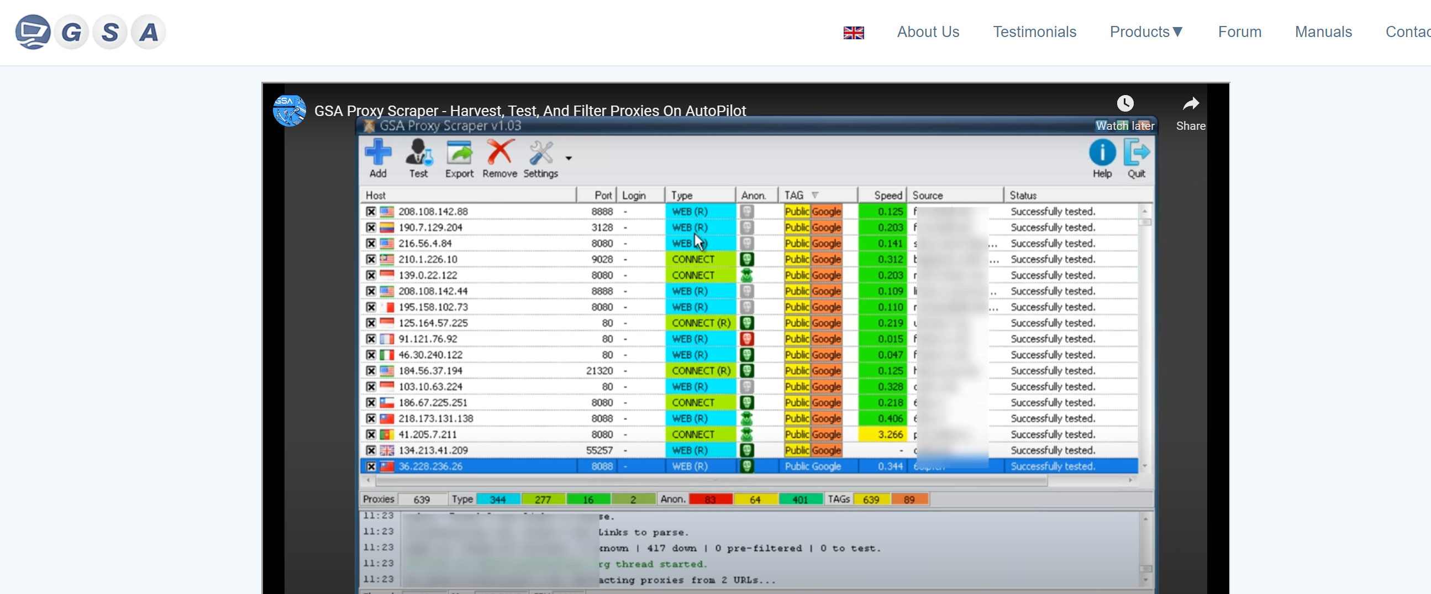The height and width of the screenshot is (594, 1431).
Task: Sort by the Speed column header
Action: coord(882,195)
